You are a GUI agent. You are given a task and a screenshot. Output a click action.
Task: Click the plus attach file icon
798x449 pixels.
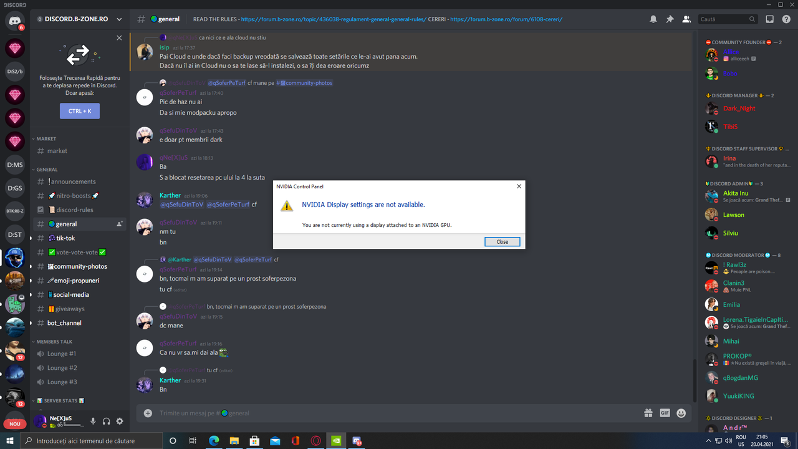point(148,413)
